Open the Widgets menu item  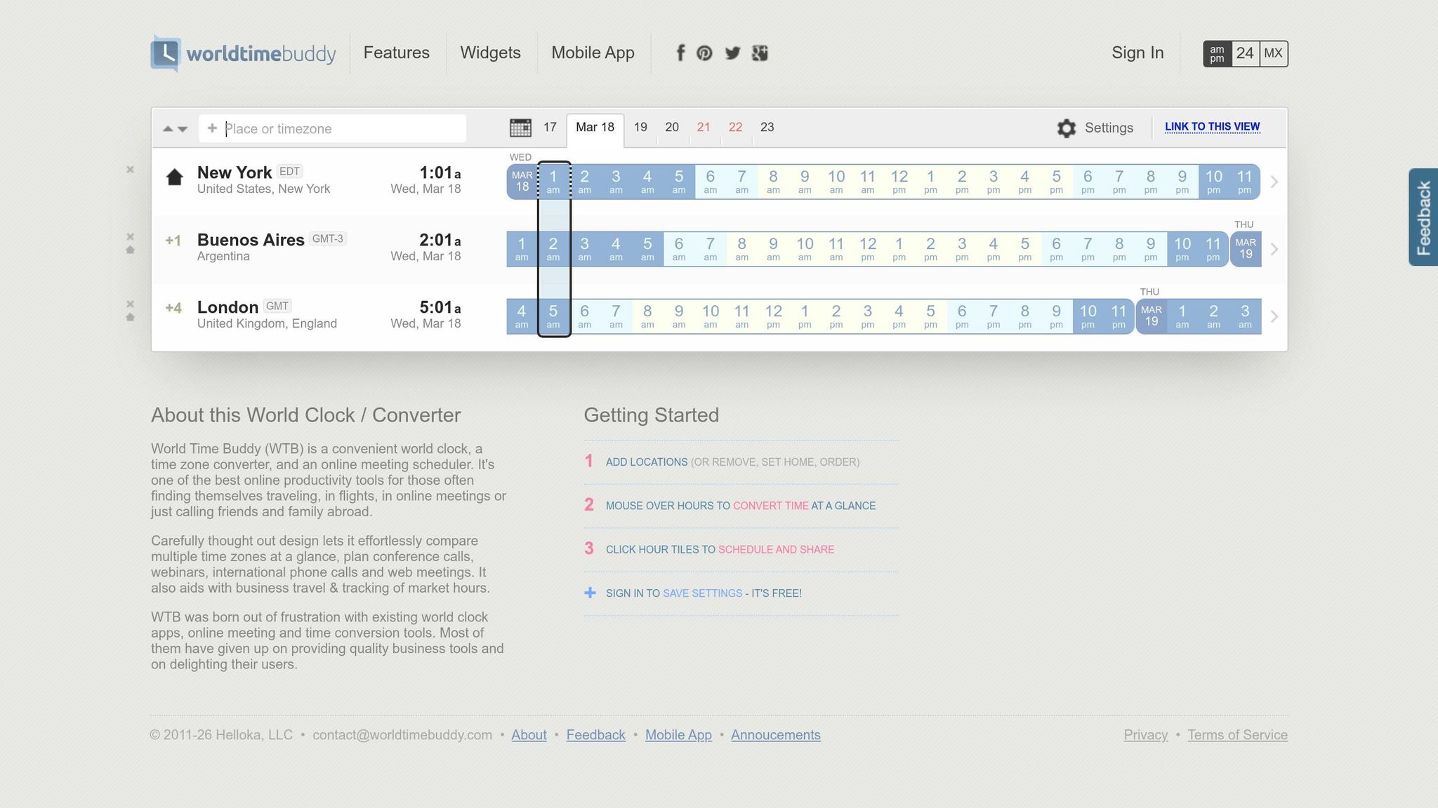490,53
